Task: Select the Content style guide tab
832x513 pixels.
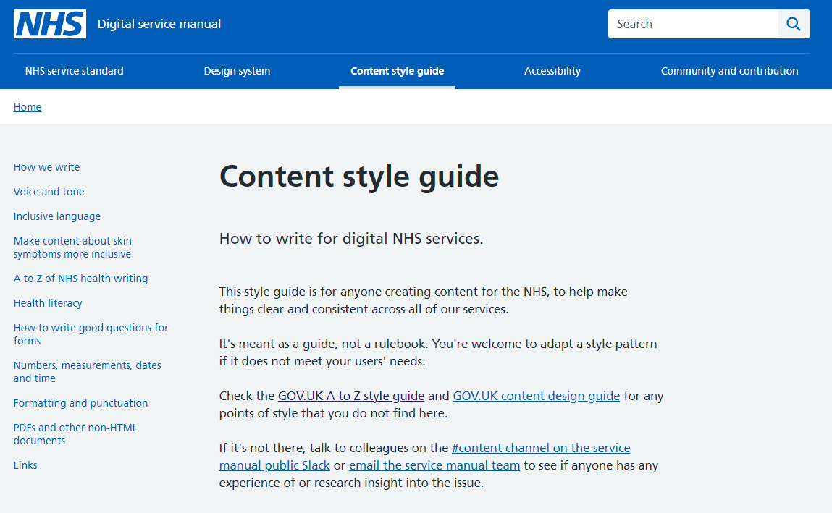Action: pos(397,71)
